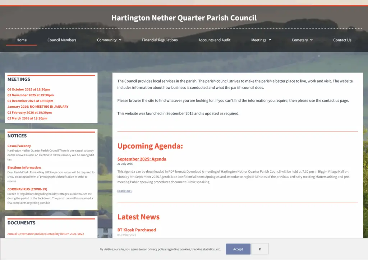
Task: Open the BT Kiosk Purchased article
Action: click(137, 230)
